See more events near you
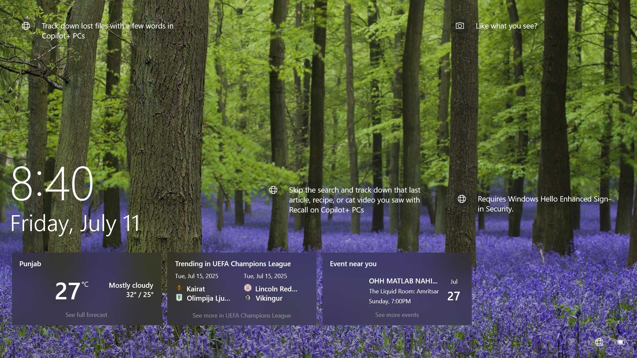This screenshot has height=358, width=637. tap(397, 315)
